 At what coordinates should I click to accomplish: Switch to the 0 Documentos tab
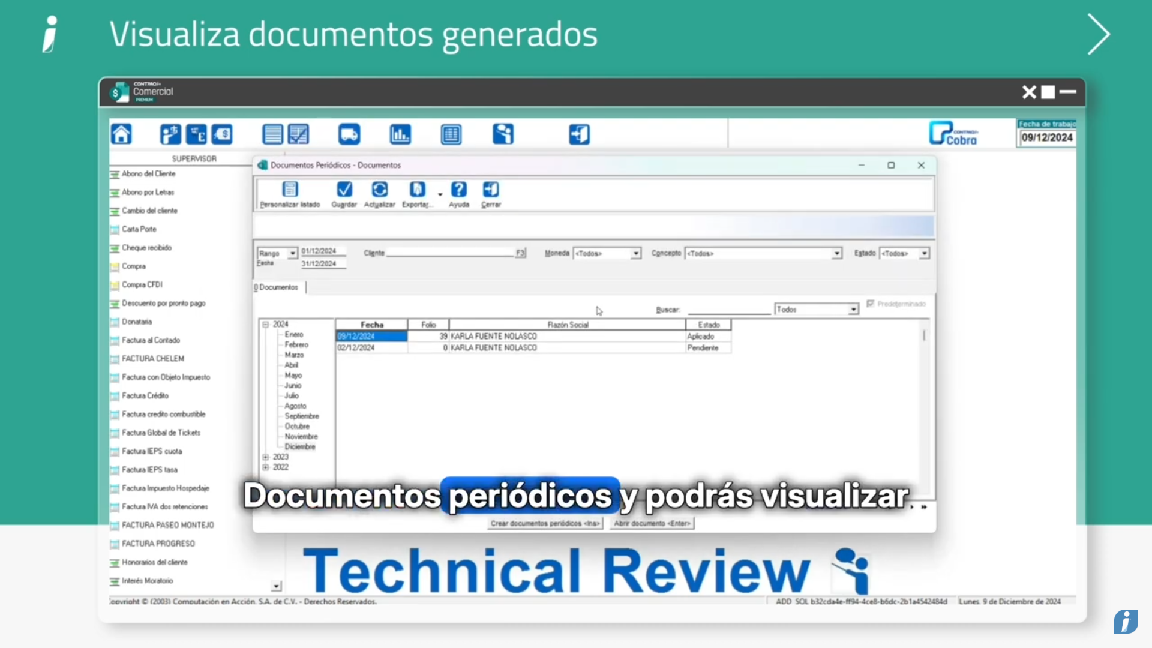pos(278,287)
